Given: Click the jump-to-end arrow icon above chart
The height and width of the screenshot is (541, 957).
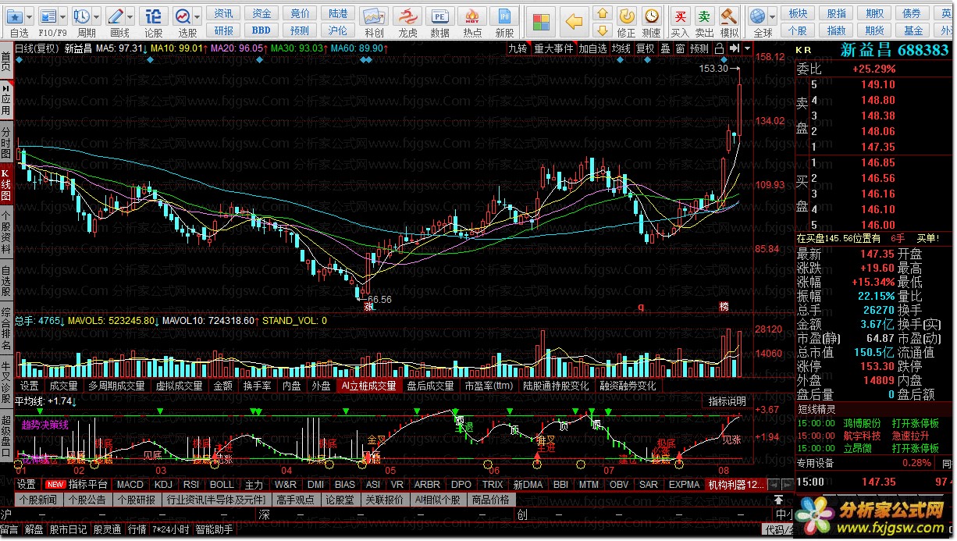Looking at the screenshot, I should click(735, 48).
